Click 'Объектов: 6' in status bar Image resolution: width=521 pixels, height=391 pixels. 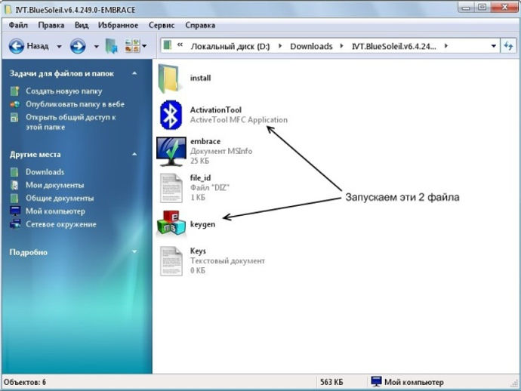25,383
